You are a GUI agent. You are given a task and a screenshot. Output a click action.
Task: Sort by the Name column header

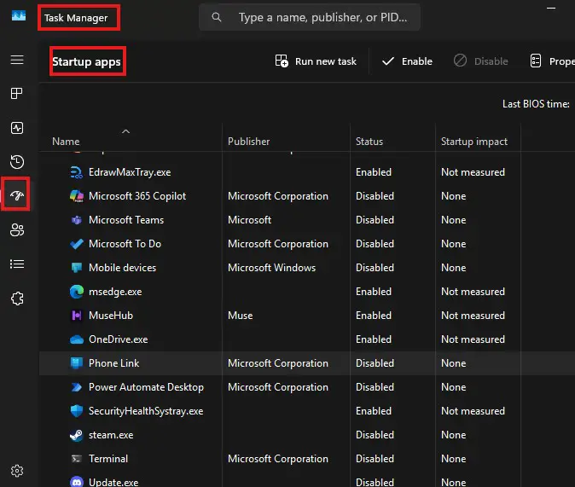pos(66,142)
